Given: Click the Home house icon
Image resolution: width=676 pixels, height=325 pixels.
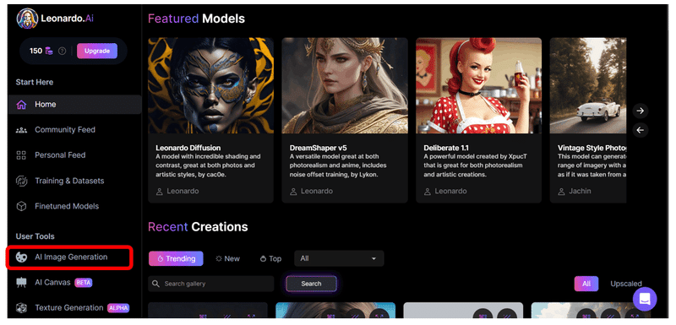Looking at the screenshot, I should [x=21, y=105].
